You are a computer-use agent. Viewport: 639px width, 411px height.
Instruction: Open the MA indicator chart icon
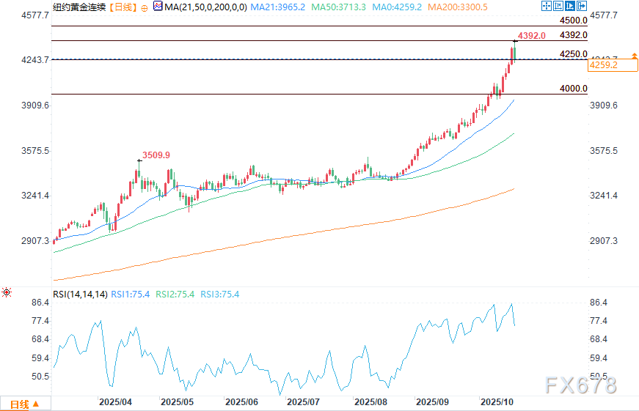tap(158, 7)
